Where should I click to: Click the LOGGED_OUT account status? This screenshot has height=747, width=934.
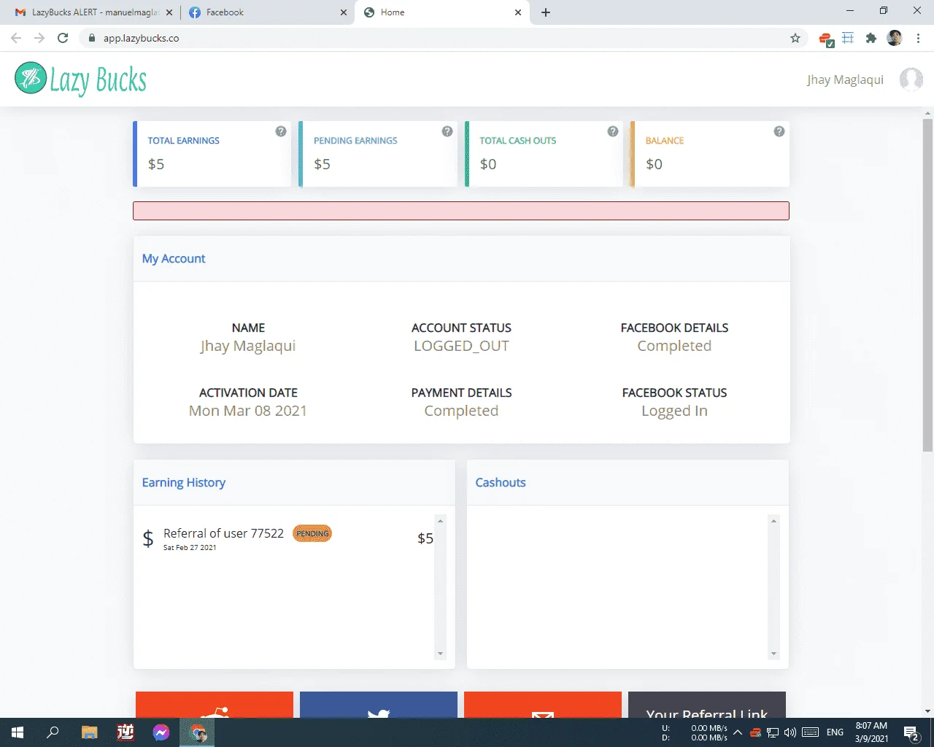[461, 346]
